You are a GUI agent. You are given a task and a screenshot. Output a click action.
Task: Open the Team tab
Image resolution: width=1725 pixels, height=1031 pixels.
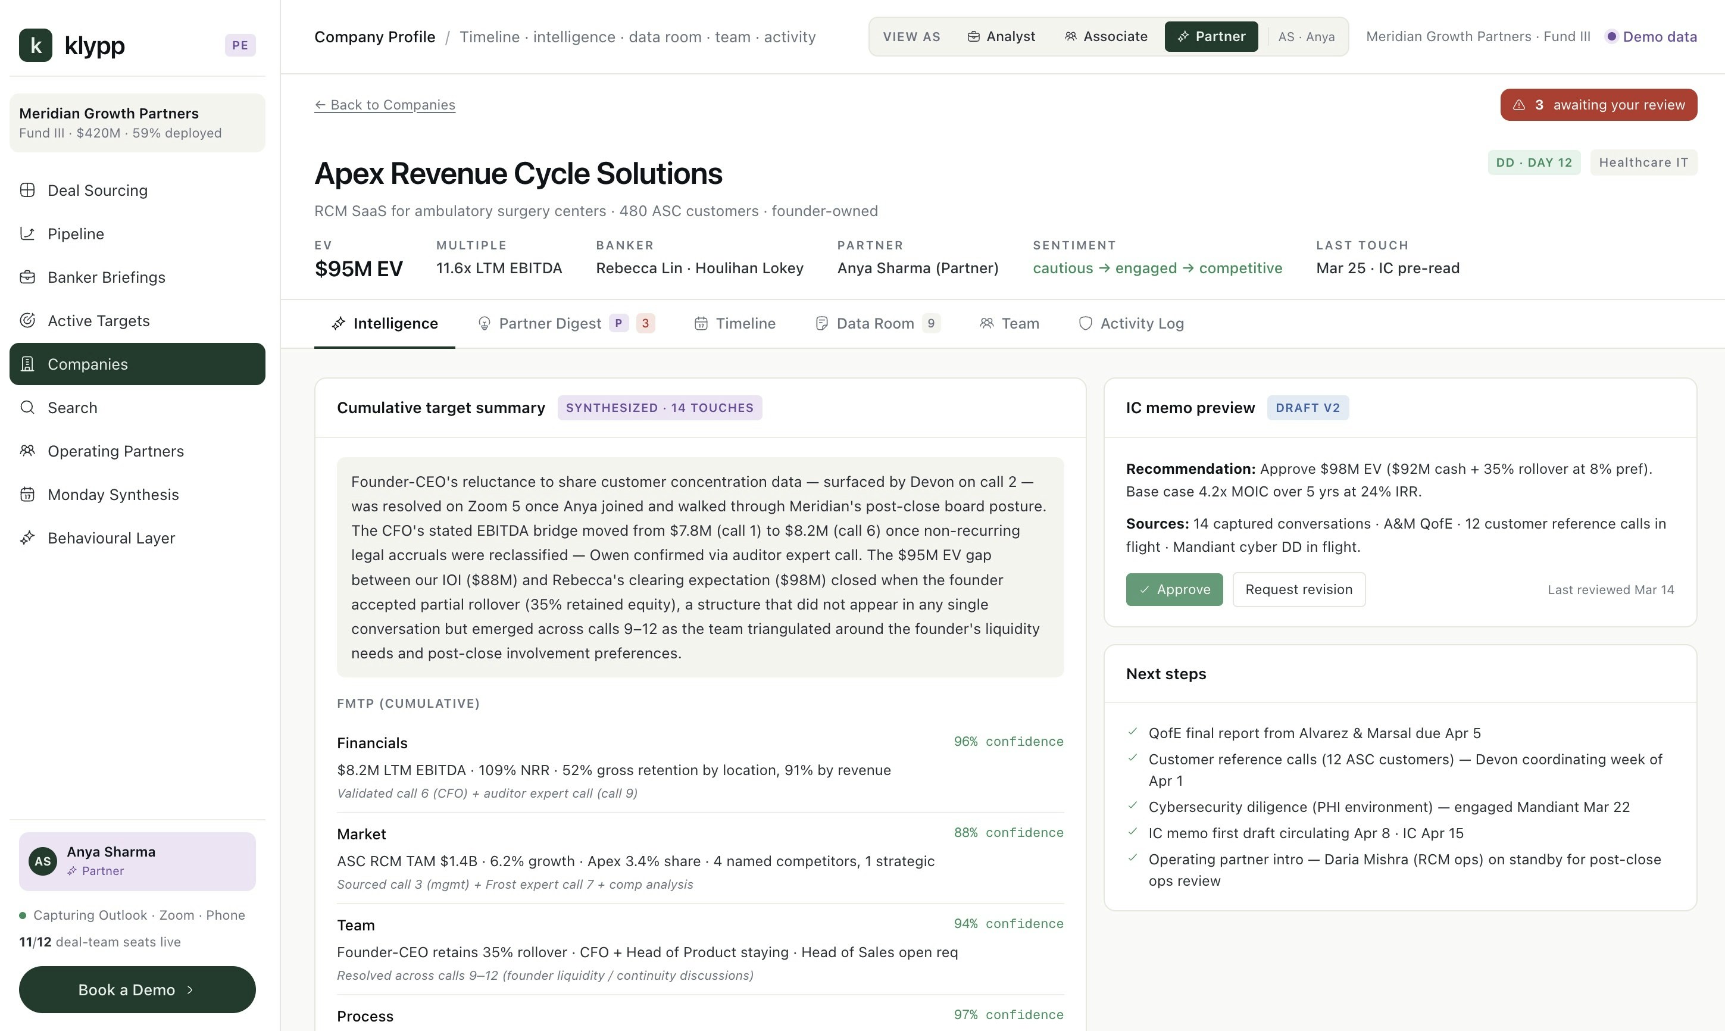(1009, 324)
